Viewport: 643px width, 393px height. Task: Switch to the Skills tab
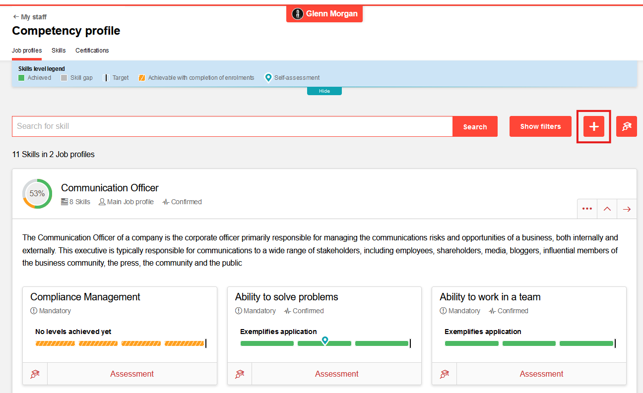tap(59, 51)
